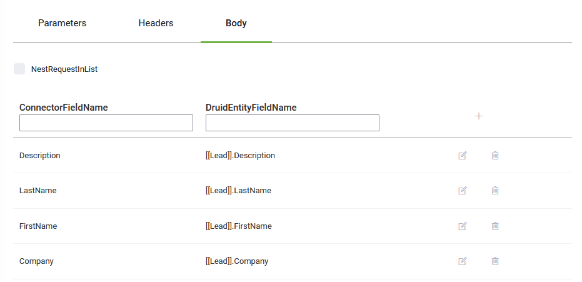Focus the ConnectorFieldName input box
Viewport: 582px width, 282px height.
(106, 123)
